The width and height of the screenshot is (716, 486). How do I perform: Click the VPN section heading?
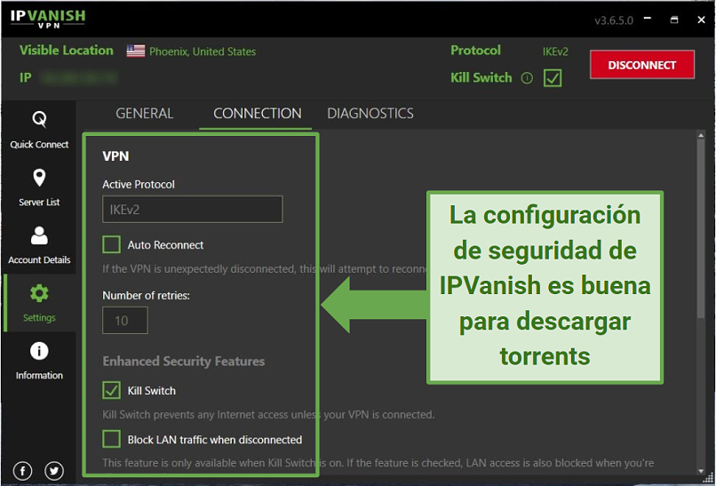tap(115, 156)
